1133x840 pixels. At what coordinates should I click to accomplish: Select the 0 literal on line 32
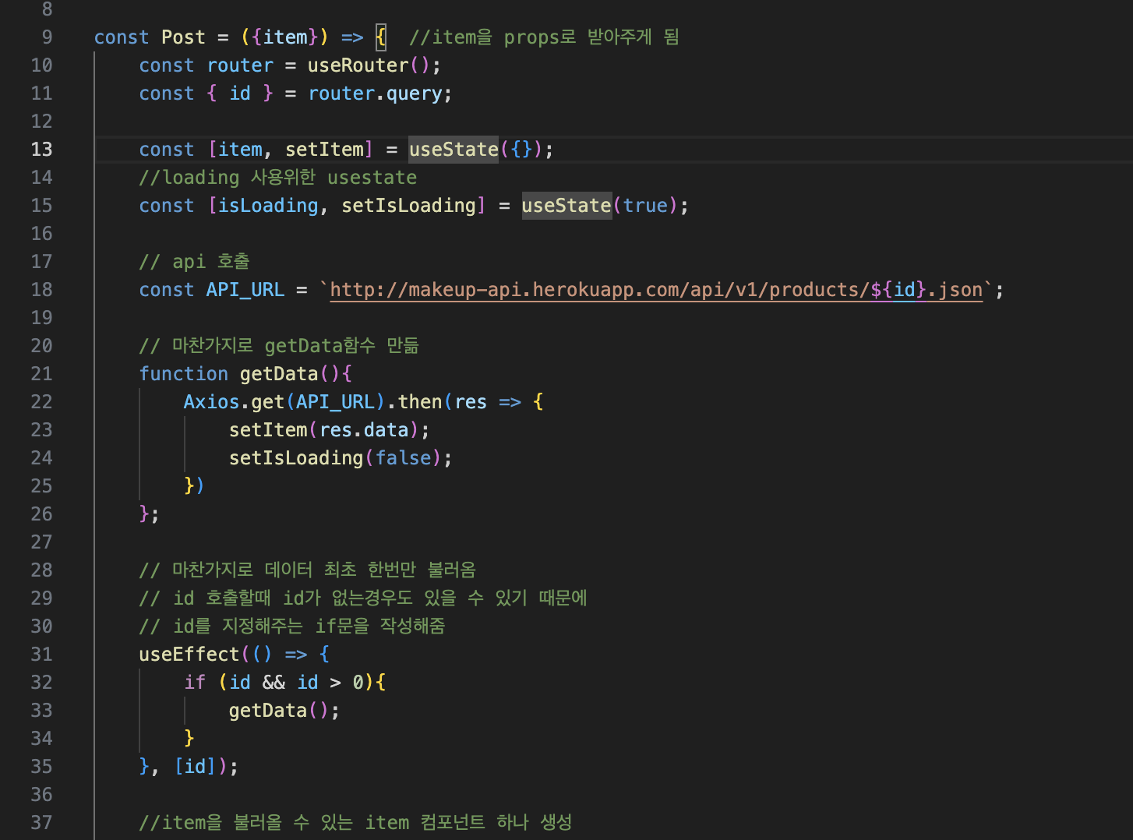pos(358,683)
